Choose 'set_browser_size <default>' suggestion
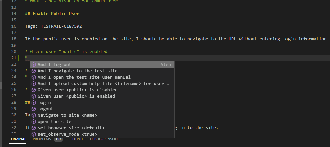The width and height of the screenshot is (330, 147). tap(102, 128)
